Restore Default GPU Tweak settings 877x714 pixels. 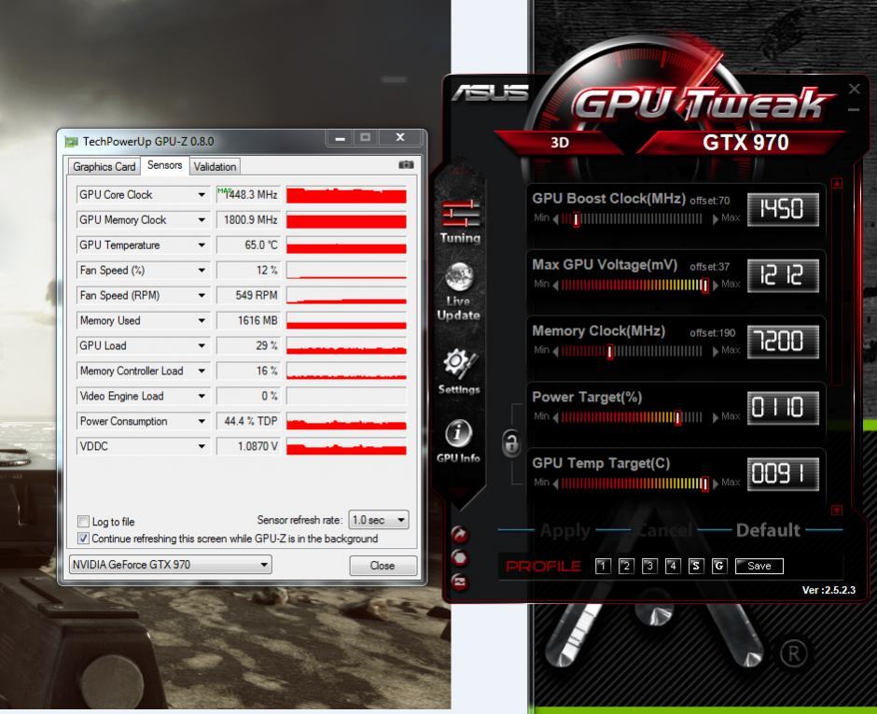pyautogui.click(x=768, y=530)
